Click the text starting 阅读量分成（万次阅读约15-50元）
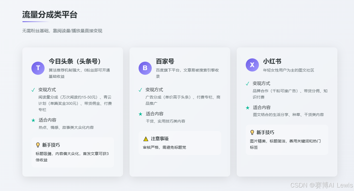The width and height of the screenshot is (354, 191). tap(75, 103)
